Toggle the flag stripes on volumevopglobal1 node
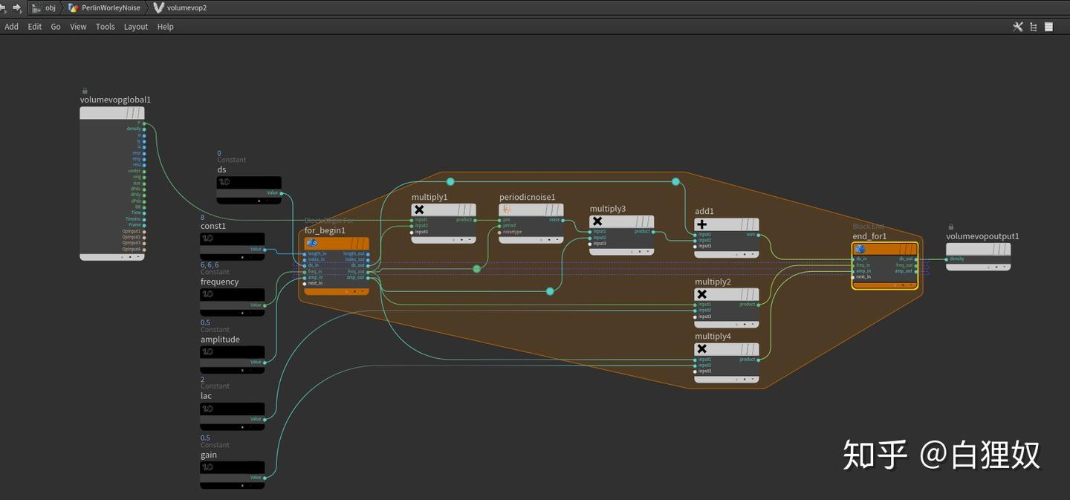The width and height of the screenshot is (1070, 500). (134, 113)
